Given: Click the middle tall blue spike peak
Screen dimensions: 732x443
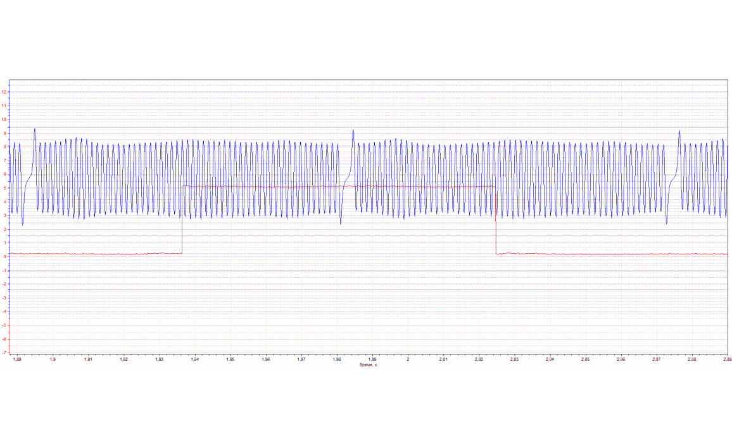Looking at the screenshot, I should tap(353, 130).
